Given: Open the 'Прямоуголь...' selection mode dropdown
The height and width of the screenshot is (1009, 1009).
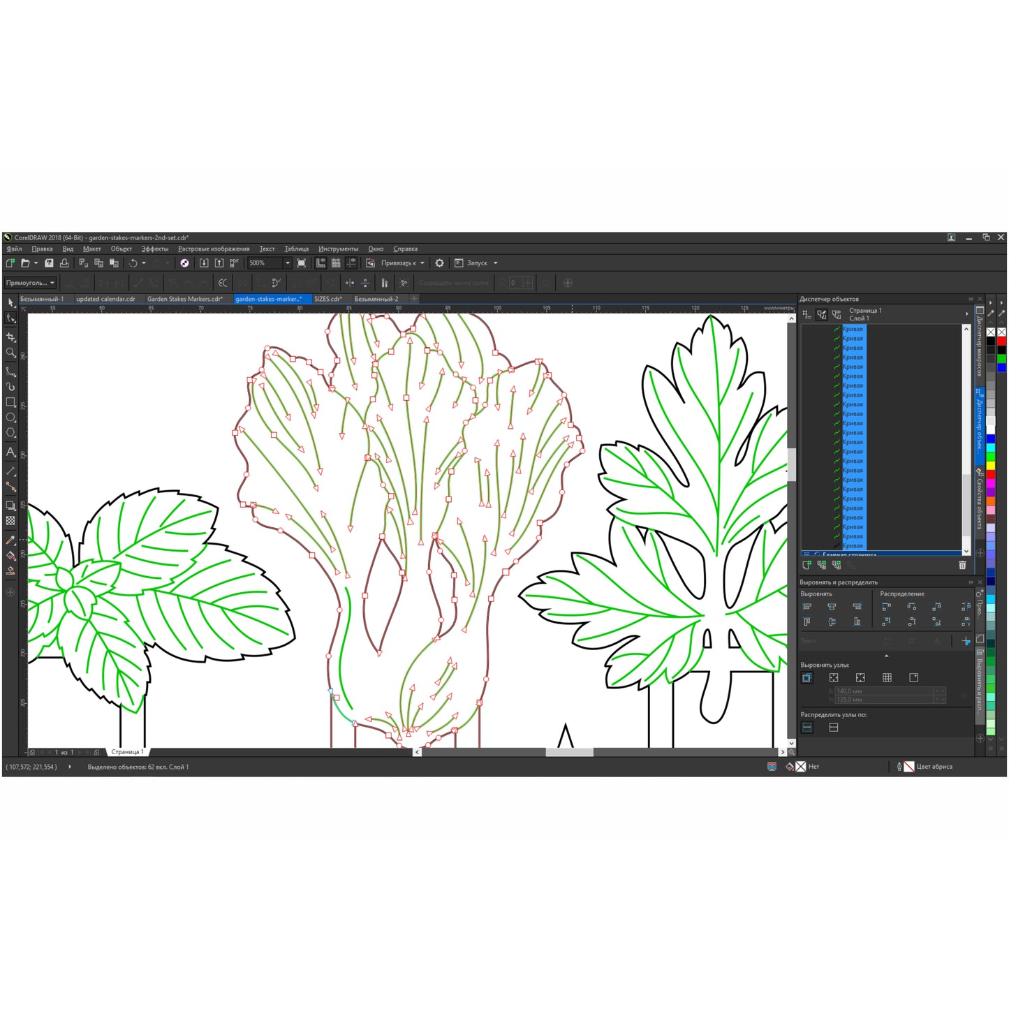Looking at the screenshot, I should [x=30, y=283].
